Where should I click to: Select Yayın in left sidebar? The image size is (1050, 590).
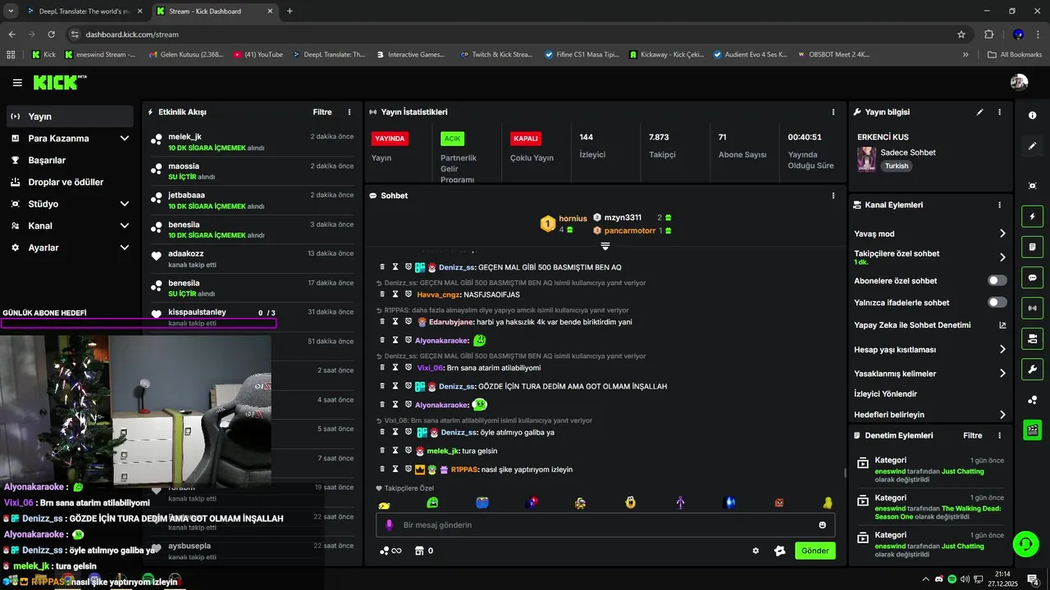point(70,116)
